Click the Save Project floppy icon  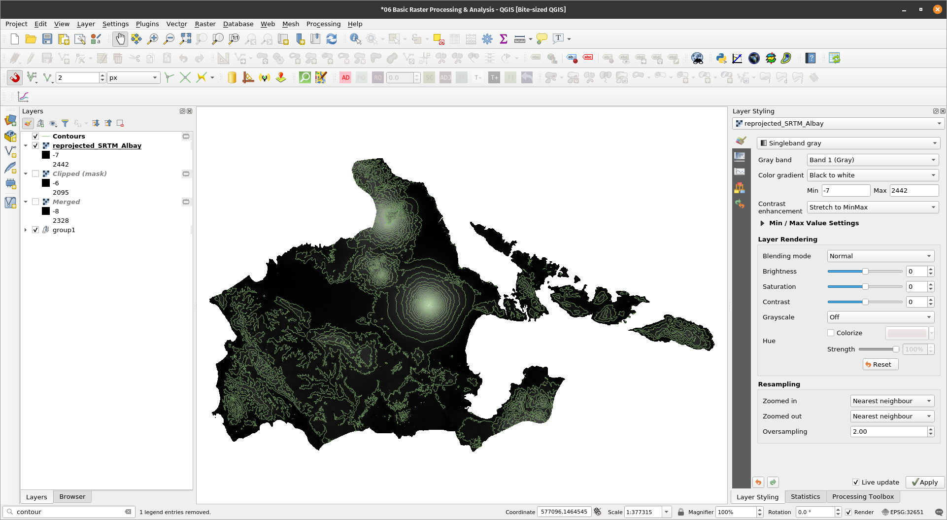point(47,39)
